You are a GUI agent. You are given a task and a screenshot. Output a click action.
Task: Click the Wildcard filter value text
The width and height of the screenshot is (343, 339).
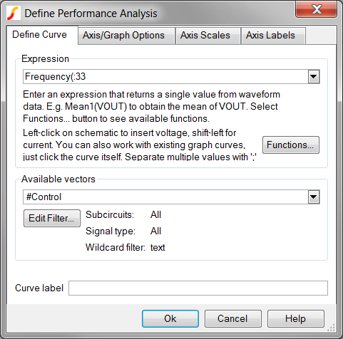158,248
